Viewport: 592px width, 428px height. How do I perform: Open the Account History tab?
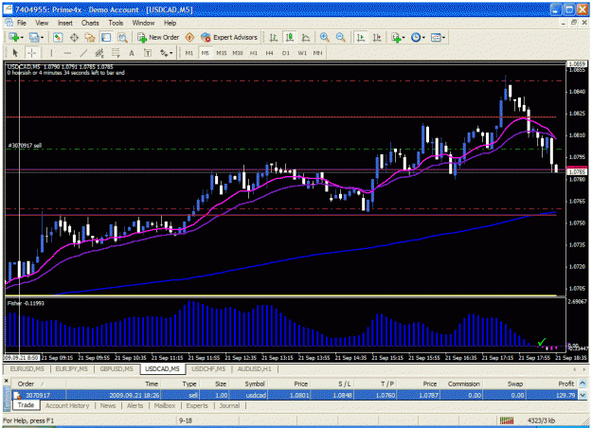tap(67, 405)
